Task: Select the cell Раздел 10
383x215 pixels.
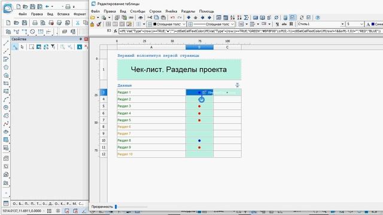Action: tap(151, 154)
